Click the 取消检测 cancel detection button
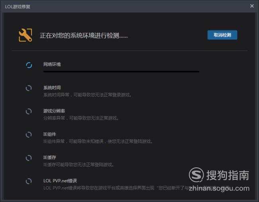The height and width of the screenshot is (202, 259). coord(222,35)
